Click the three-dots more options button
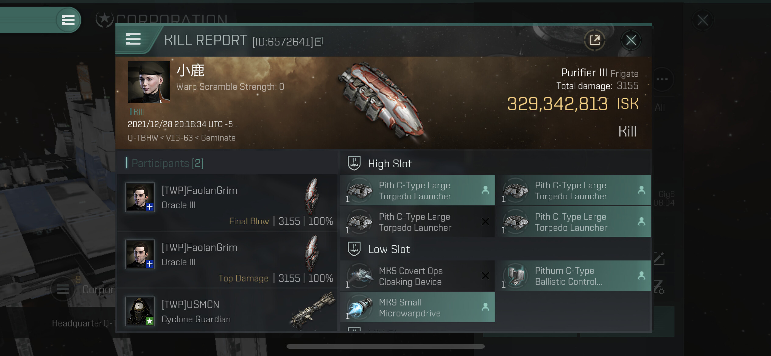The image size is (771, 356). click(662, 79)
